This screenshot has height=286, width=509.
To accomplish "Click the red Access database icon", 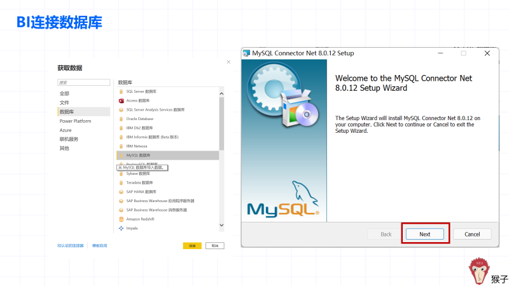I will click(121, 101).
